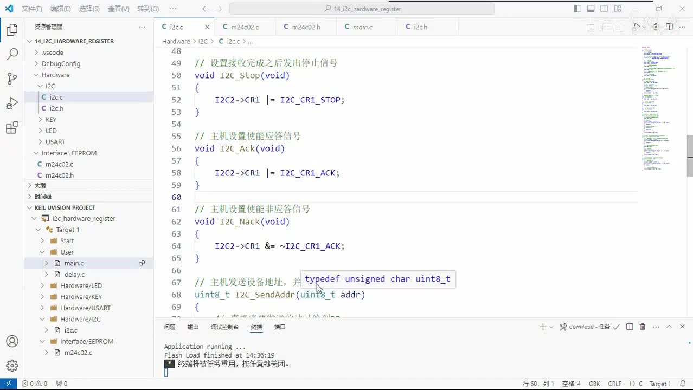Open the file menu 文件(F)
Screen dimensions: 693x390
pos(32,9)
